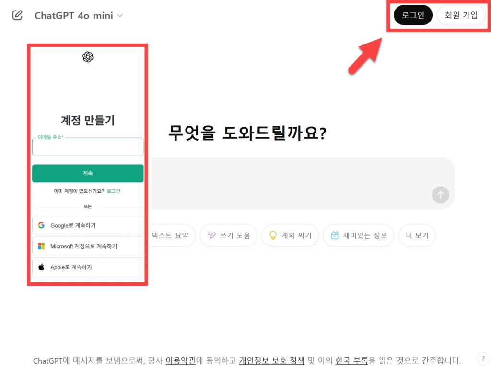Click the 회원 가입 button
Screen dimensions: 491x366
pyautogui.click(x=461, y=15)
